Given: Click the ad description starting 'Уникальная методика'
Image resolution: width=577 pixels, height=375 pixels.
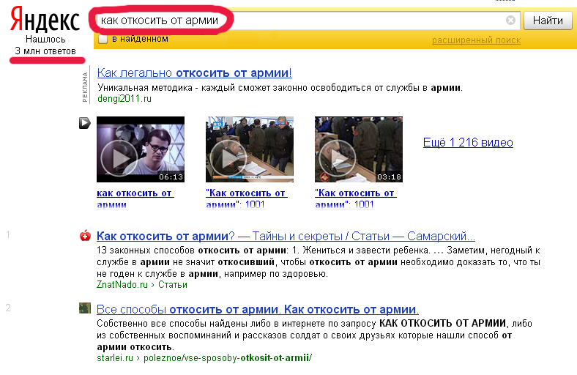Looking at the screenshot, I should click(x=280, y=88).
